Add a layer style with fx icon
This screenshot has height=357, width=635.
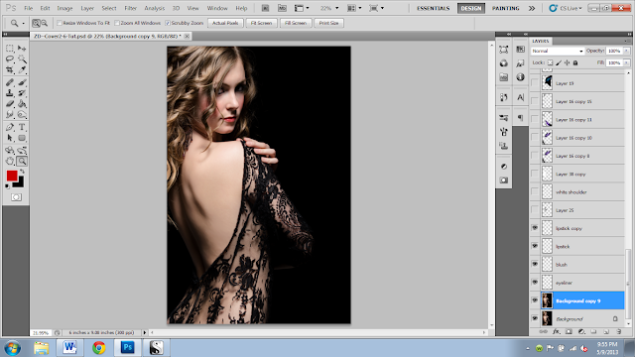tap(556, 331)
